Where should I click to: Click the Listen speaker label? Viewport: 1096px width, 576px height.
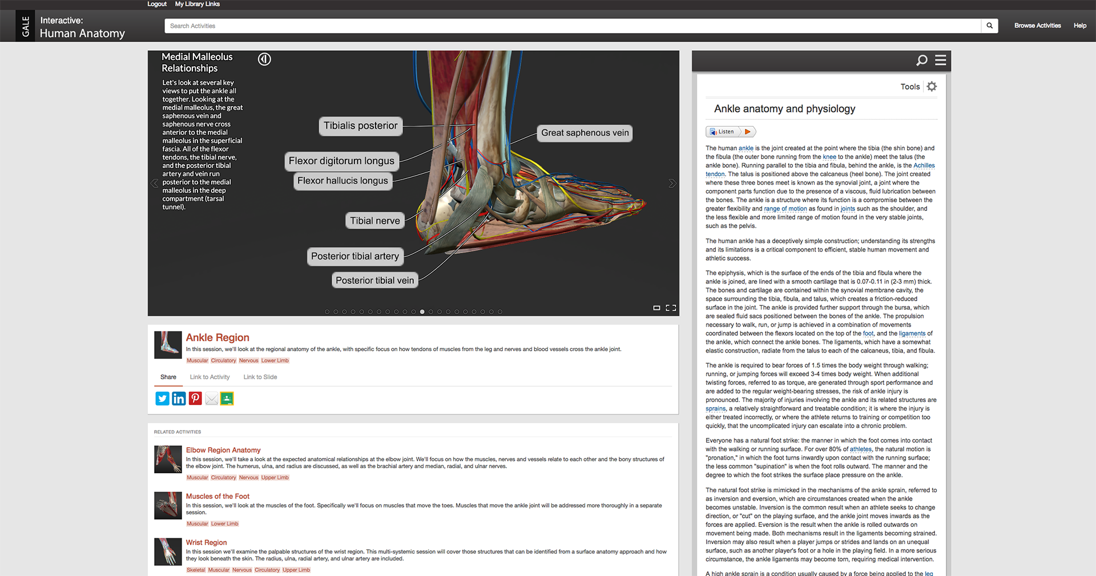[722, 132]
